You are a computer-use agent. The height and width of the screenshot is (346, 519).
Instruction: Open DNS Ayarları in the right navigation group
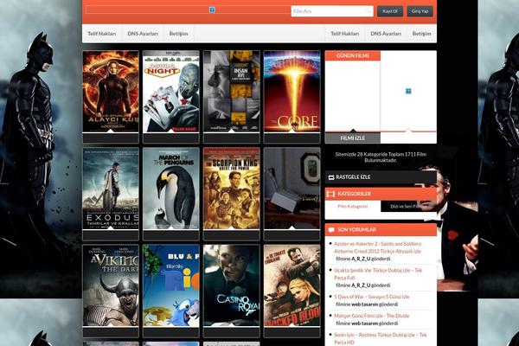pos(386,34)
